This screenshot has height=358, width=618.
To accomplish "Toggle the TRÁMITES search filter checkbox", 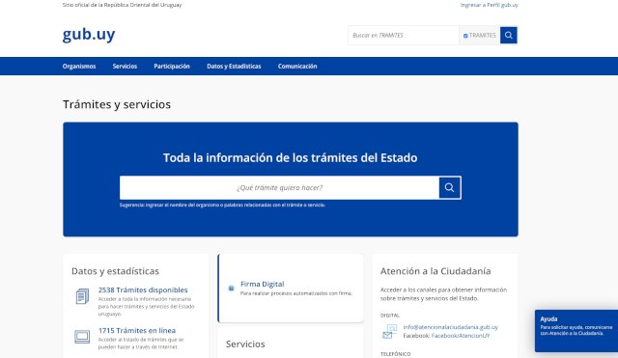I will (x=465, y=36).
